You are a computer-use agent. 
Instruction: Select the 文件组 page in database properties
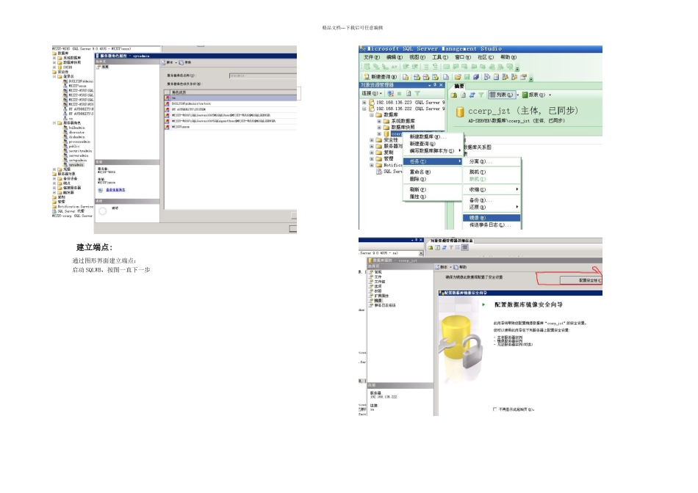(378, 282)
